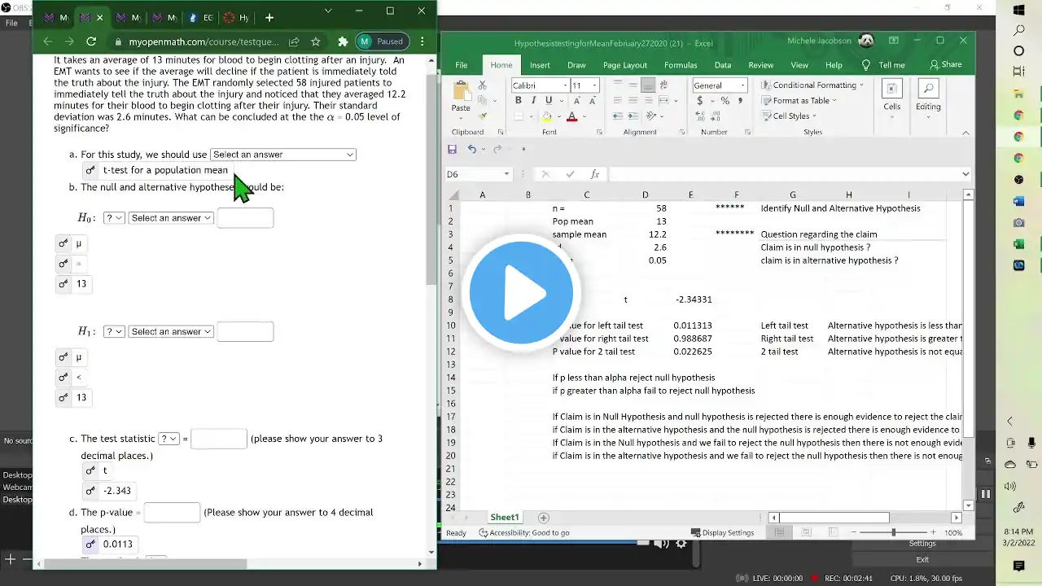Click the Paste clipboard icon in Excel

pyautogui.click(x=461, y=91)
